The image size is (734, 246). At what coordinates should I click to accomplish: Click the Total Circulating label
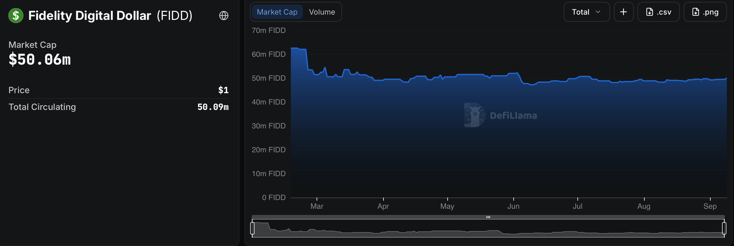click(42, 107)
